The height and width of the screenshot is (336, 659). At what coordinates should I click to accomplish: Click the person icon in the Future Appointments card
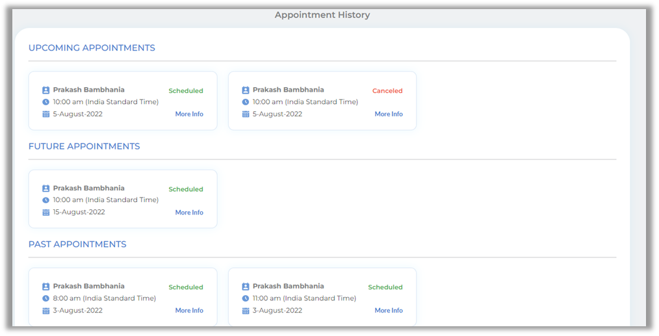(x=45, y=188)
